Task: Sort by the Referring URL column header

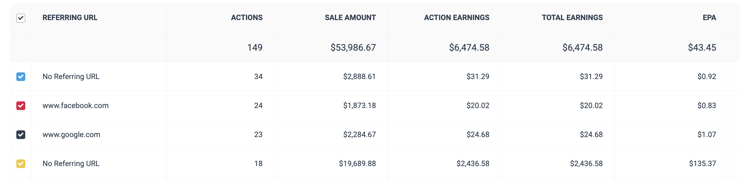Action: 70,18
